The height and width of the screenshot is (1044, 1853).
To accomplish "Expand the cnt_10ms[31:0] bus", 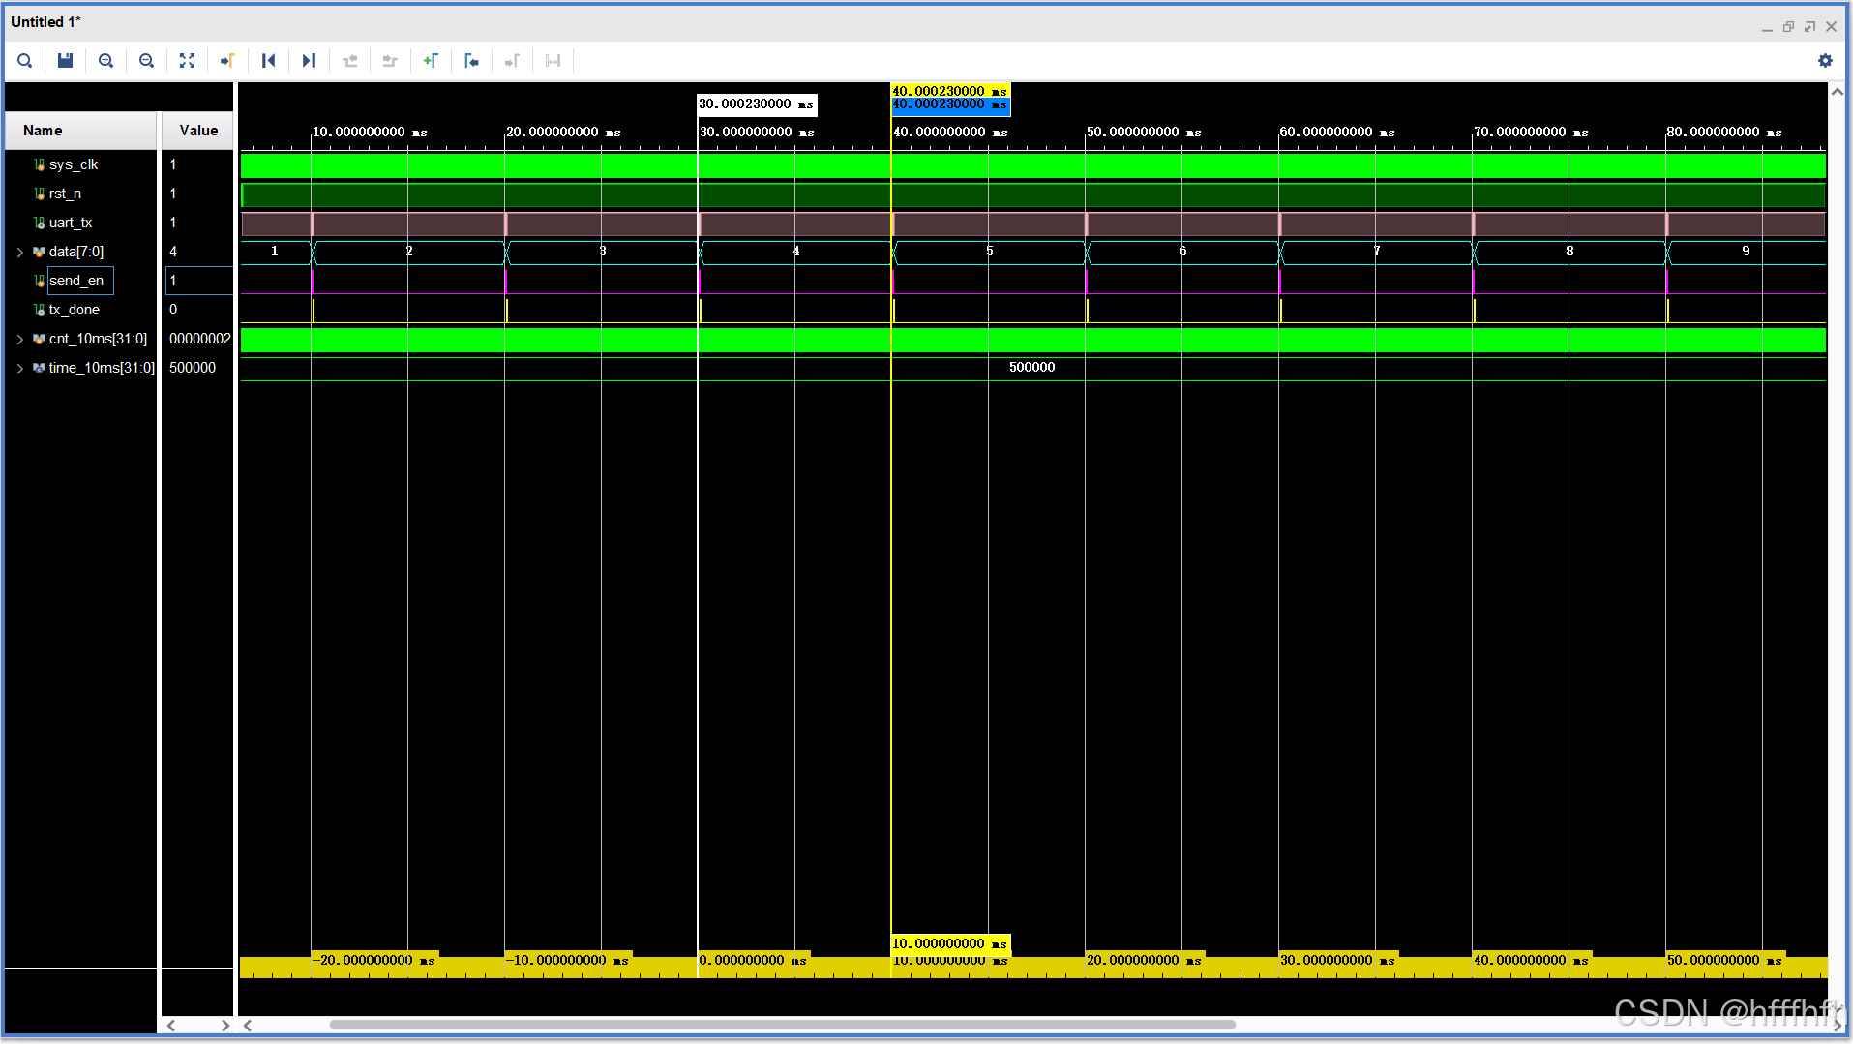I will (x=20, y=340).
